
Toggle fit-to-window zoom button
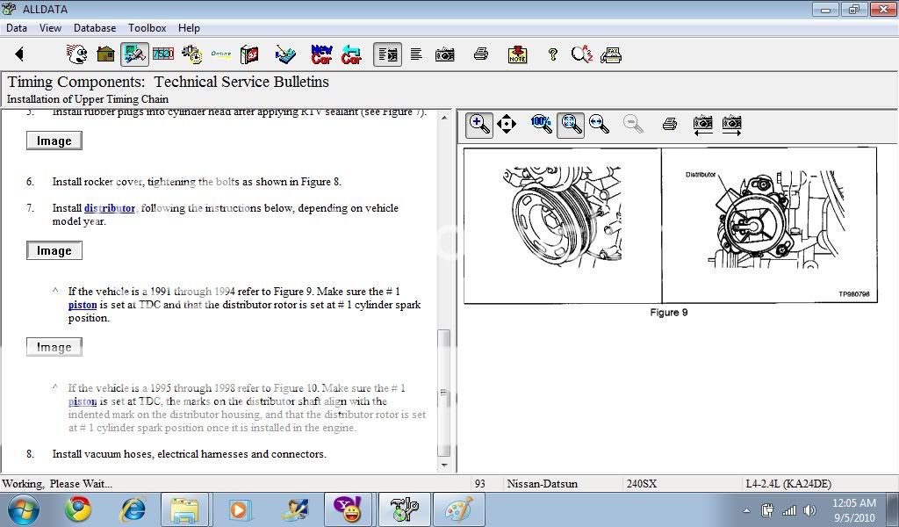tap(571, 124)
